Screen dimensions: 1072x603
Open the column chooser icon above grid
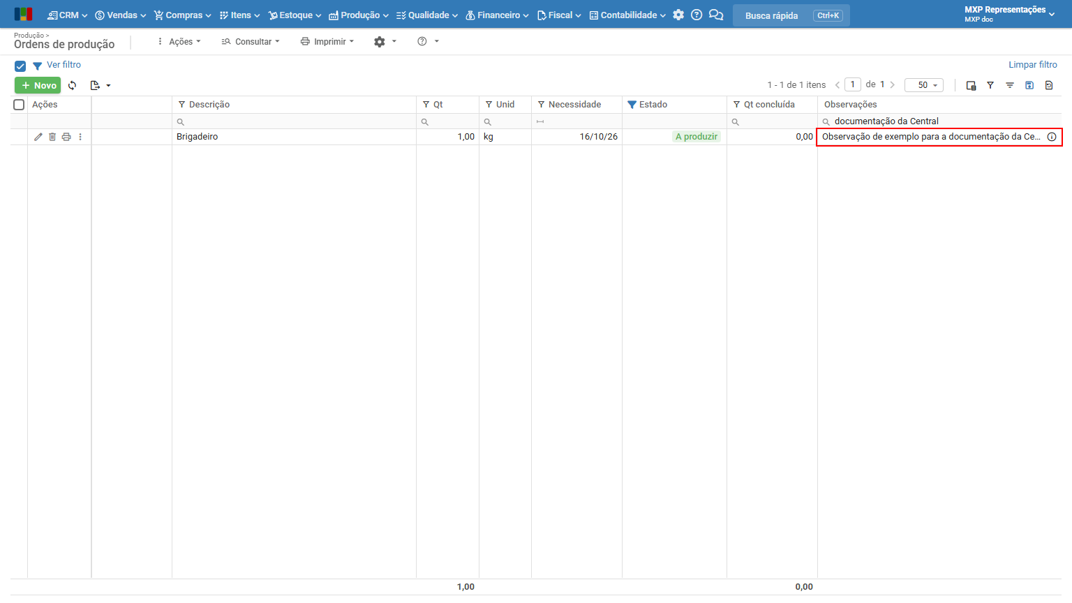point(971,85)
